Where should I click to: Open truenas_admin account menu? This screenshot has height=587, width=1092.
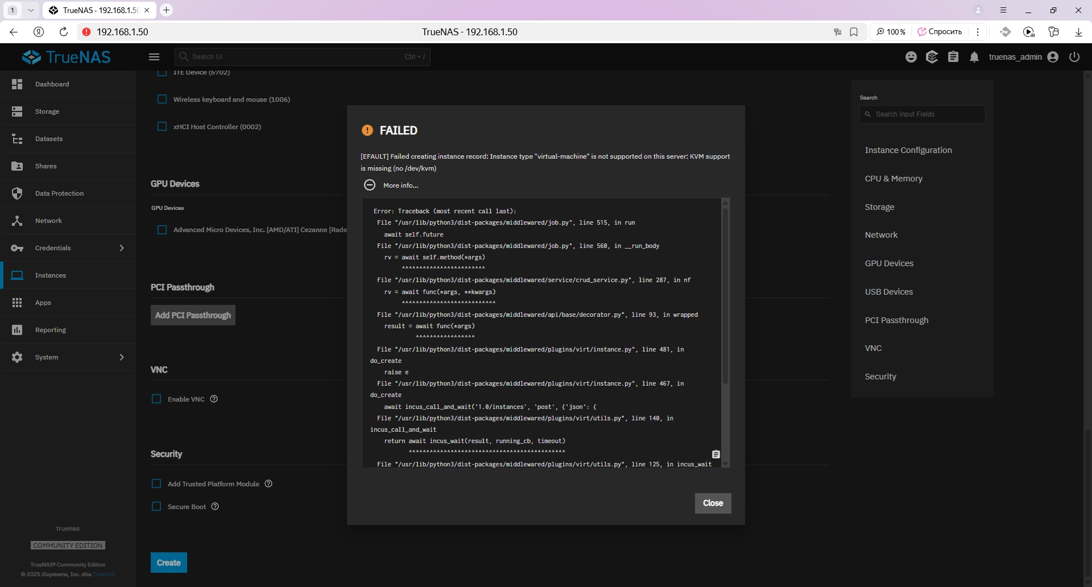pos(1024,57)
